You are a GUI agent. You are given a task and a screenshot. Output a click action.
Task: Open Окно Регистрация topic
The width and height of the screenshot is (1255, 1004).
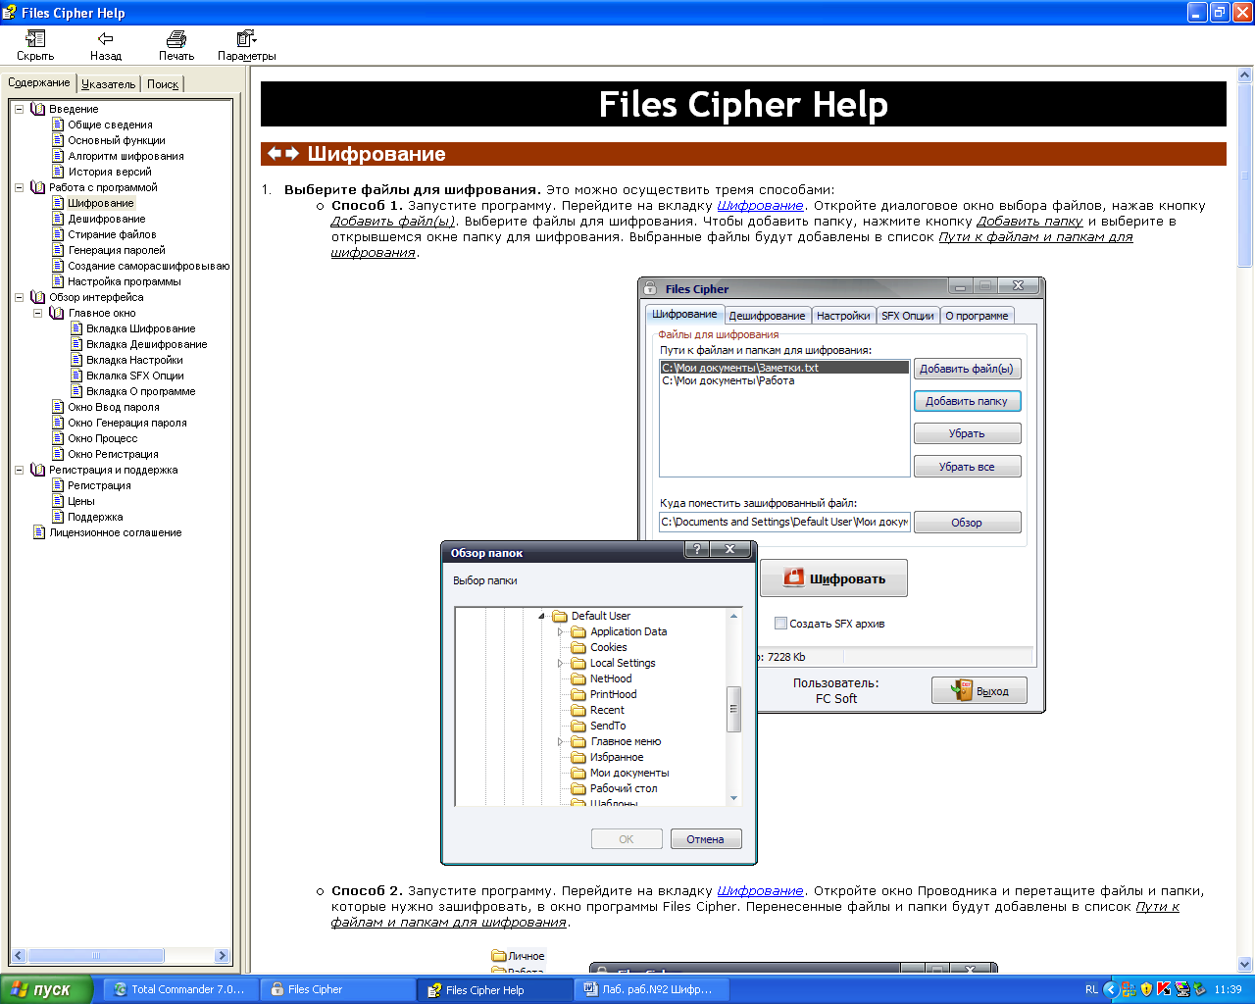click(113, 454)
